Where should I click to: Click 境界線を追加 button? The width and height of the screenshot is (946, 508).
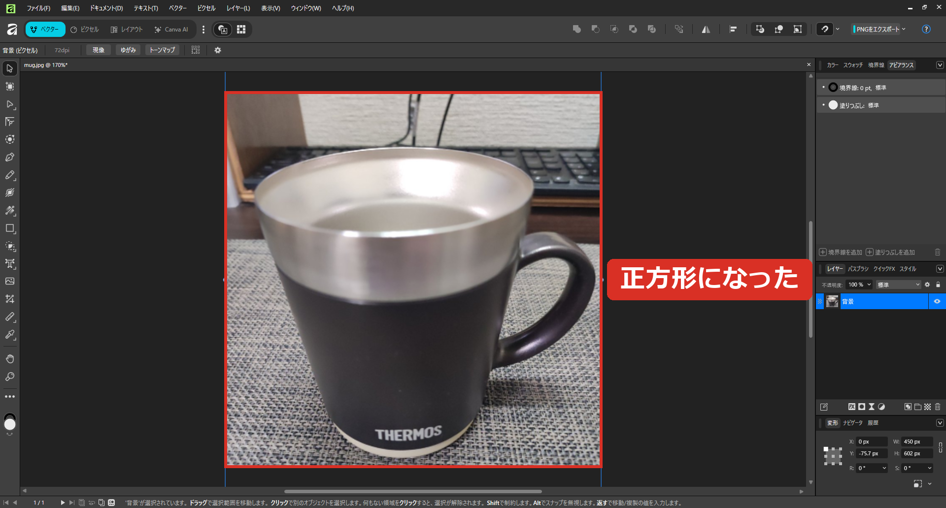click(x=841, y=253)
